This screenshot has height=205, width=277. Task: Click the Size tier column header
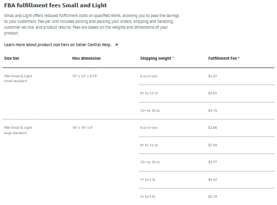pos(12,58)
